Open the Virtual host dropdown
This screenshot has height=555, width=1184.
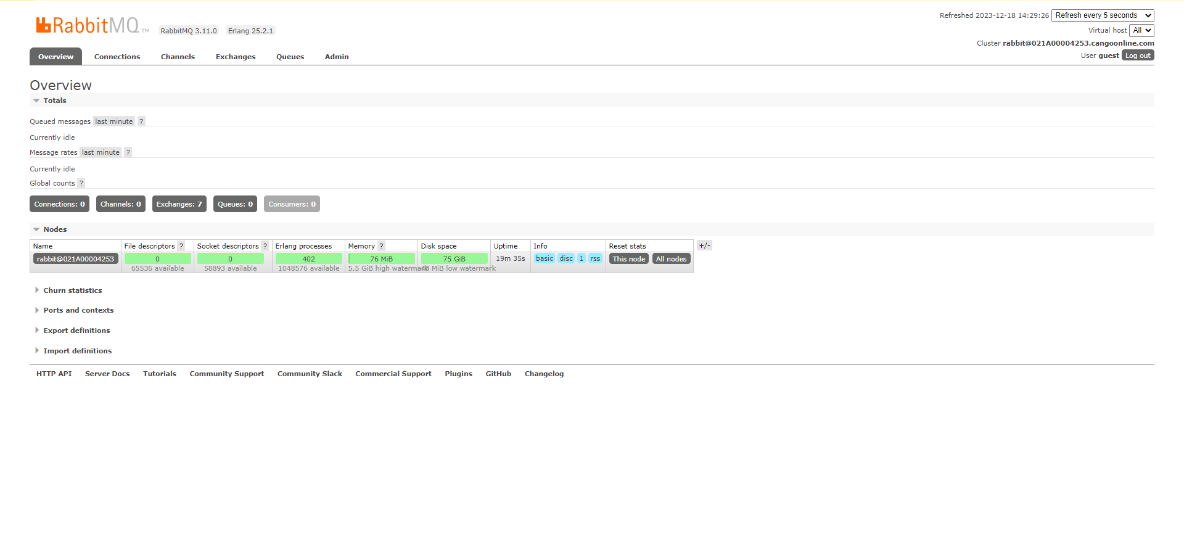1141,30
